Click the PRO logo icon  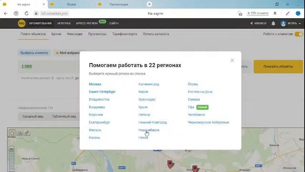[21, 23]
